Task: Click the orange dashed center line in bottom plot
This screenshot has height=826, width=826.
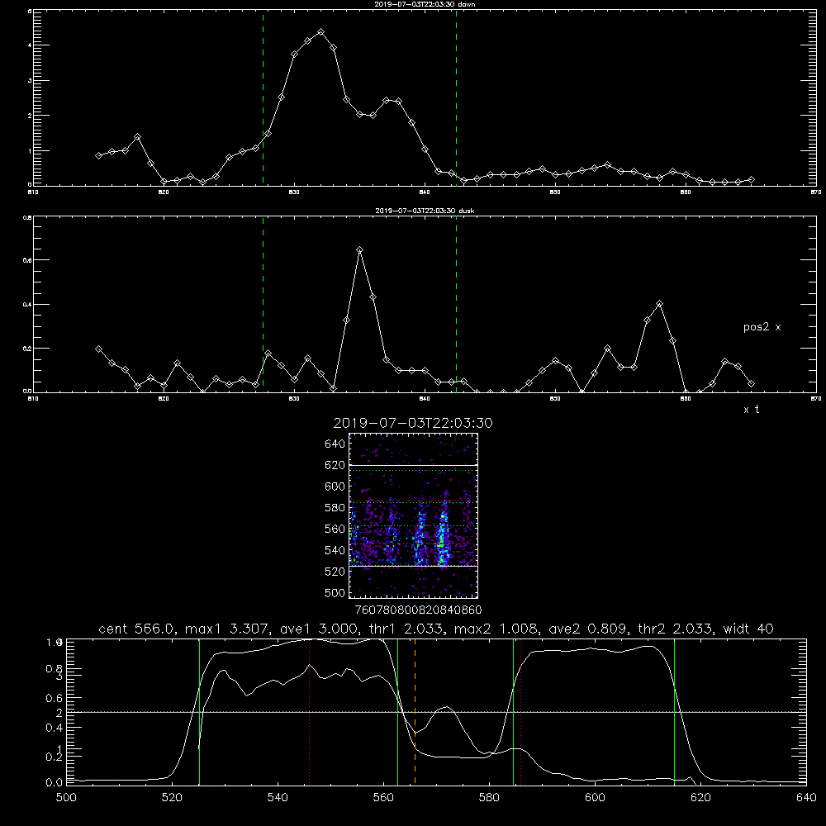Action: pos(415,711)
